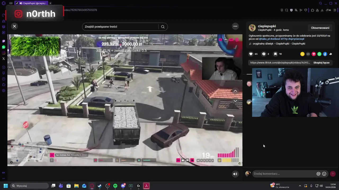Open the Opera player play-arrow icon
Viewport: 339px width, 190px height.
coord(301,10)
